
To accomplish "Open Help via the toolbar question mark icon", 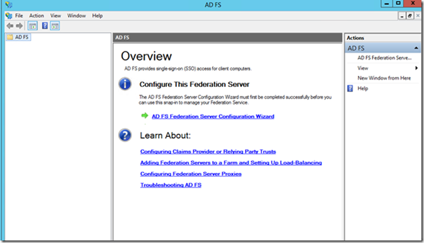I will tap(44, 26).
